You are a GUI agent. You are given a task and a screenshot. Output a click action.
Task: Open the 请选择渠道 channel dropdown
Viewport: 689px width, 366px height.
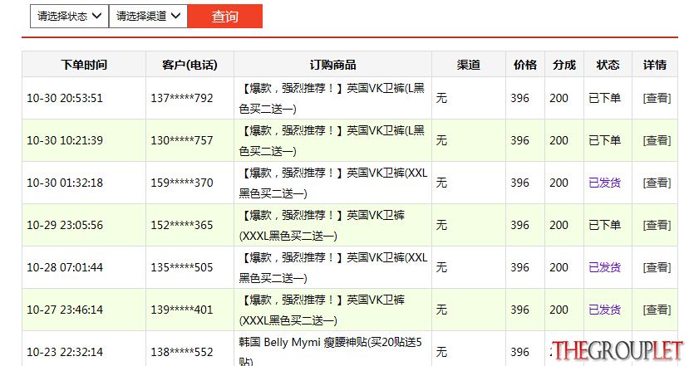[148, 17]
